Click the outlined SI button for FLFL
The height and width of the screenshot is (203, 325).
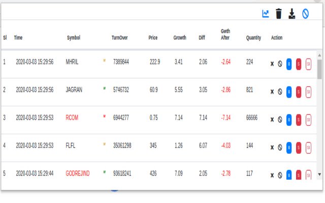[308, 148]
